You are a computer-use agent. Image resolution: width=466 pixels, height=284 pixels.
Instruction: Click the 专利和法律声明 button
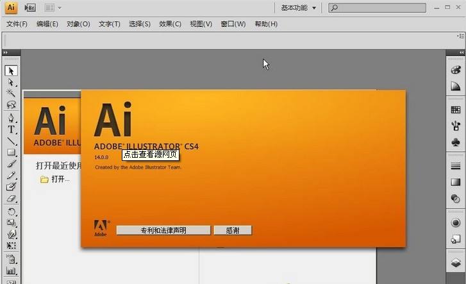click(163, 230)
